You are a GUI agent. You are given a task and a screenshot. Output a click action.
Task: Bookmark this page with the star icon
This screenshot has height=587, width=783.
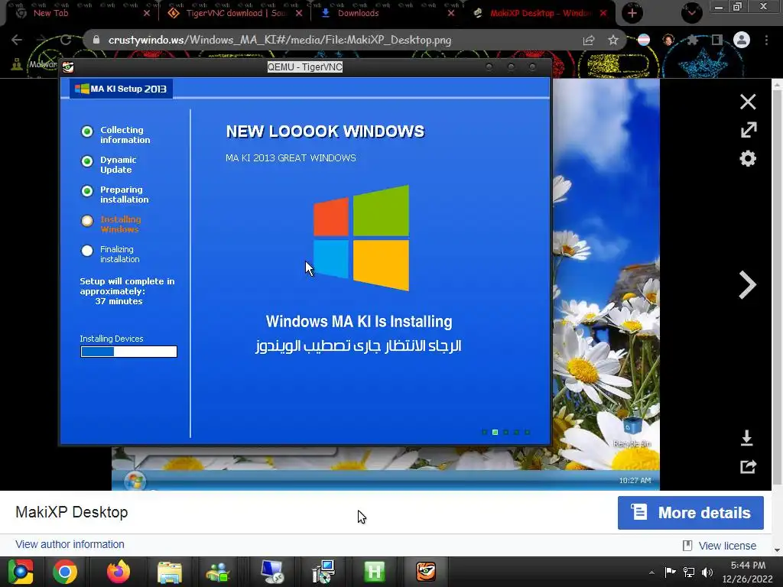[x=613, y=40]
